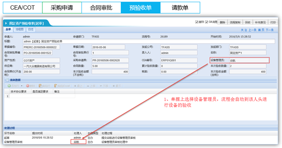Image resolution: width=282 pixels, height=148 pixels.
Task: Click the CEA编号 field ERP01Q001
Action: tap(179, 60)
